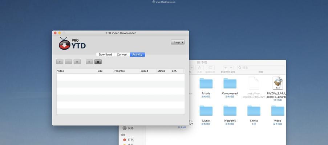
Task: Click the YTD Pro logo
Action: 72,43
